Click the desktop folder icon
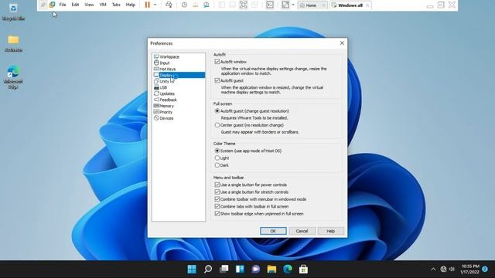The width and height of the screenshot is (495, 278). [x=13, y=43]
